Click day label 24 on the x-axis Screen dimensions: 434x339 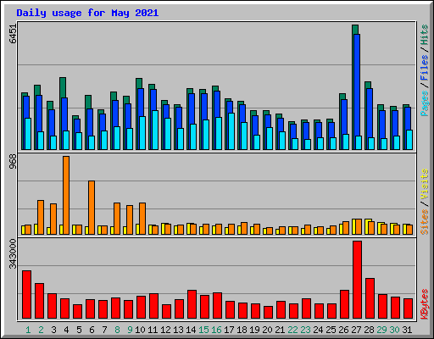coord(318,330)
